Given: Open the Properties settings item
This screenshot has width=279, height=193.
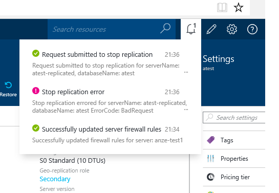Looking at the screenshot, I should (234, 159).
